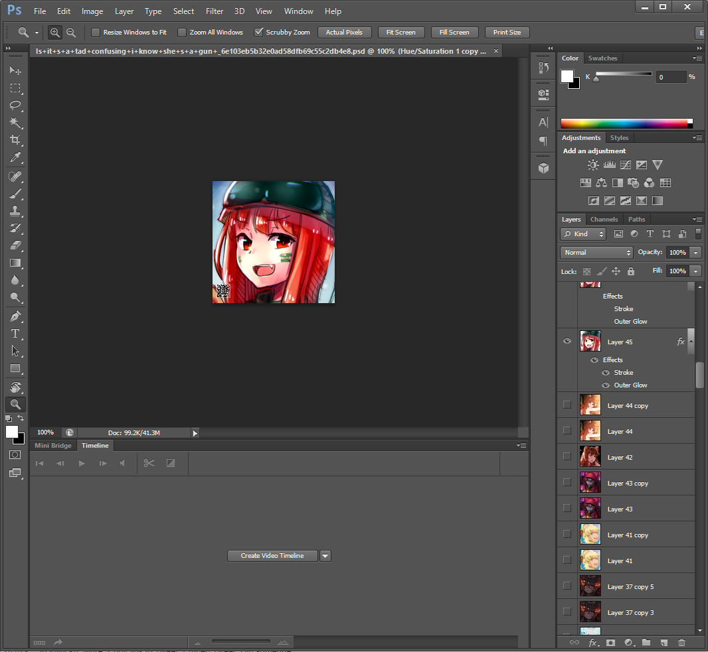The width and height of the screenshot is (708, 652).
Task: Add a layer mask
Action: pos(610,643)
